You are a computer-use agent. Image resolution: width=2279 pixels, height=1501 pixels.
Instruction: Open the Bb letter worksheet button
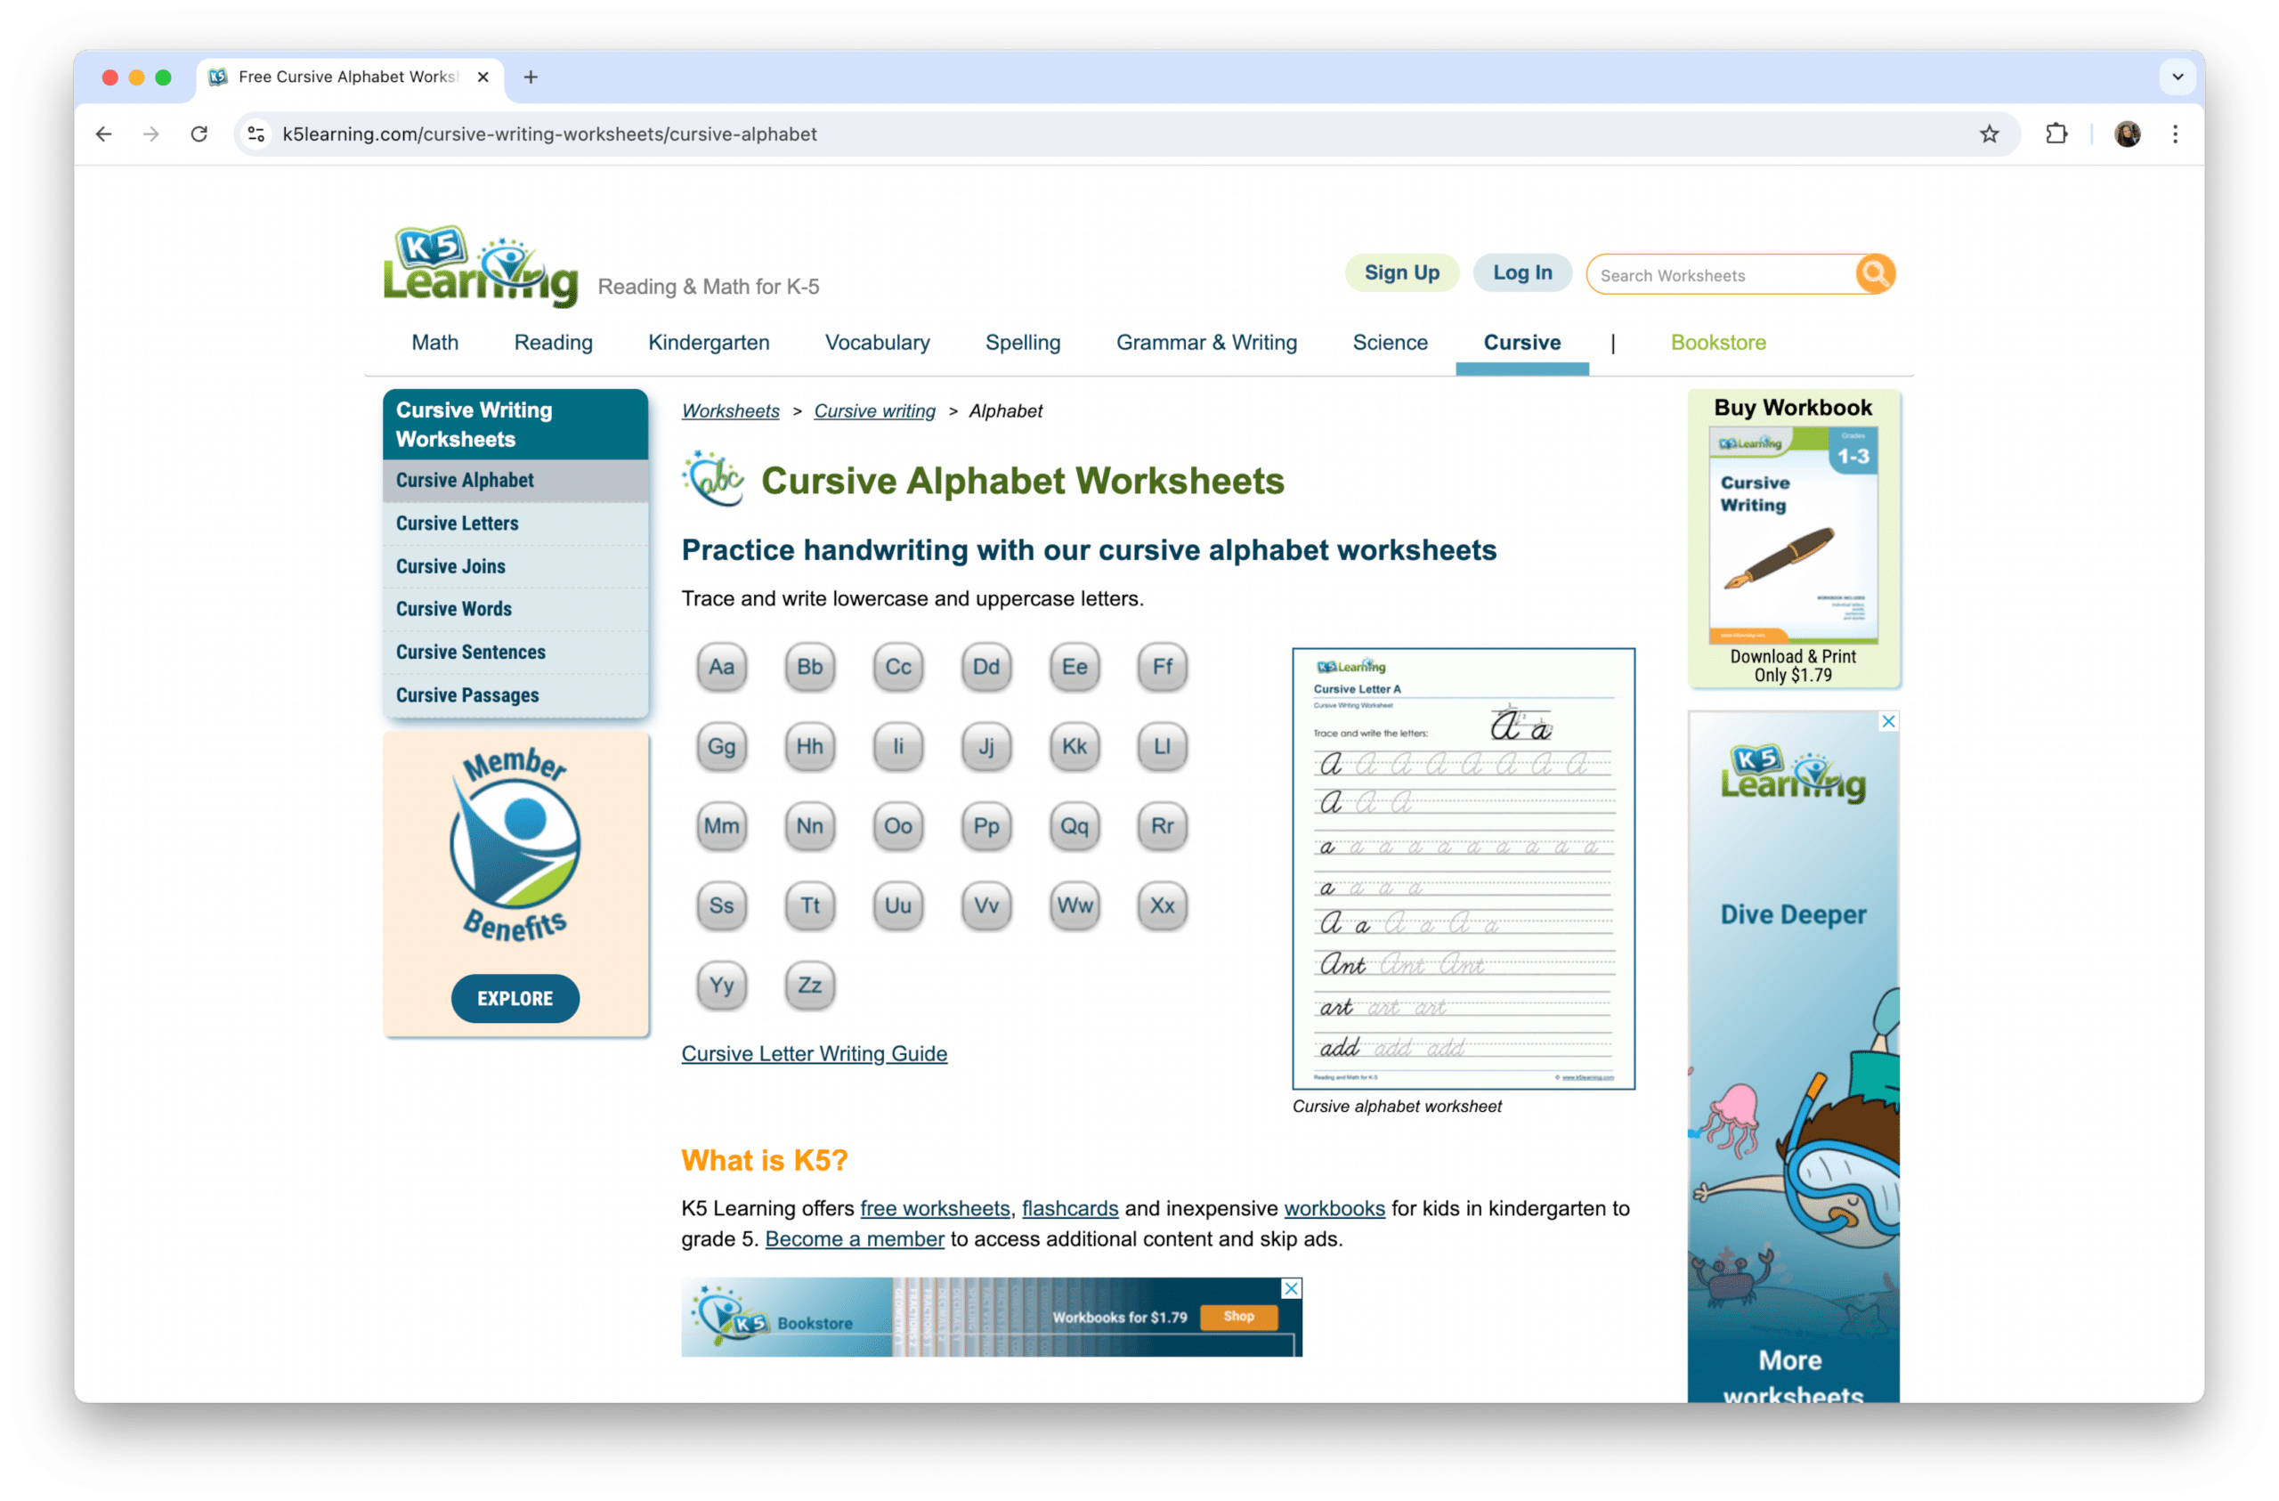tap(809, 667)
